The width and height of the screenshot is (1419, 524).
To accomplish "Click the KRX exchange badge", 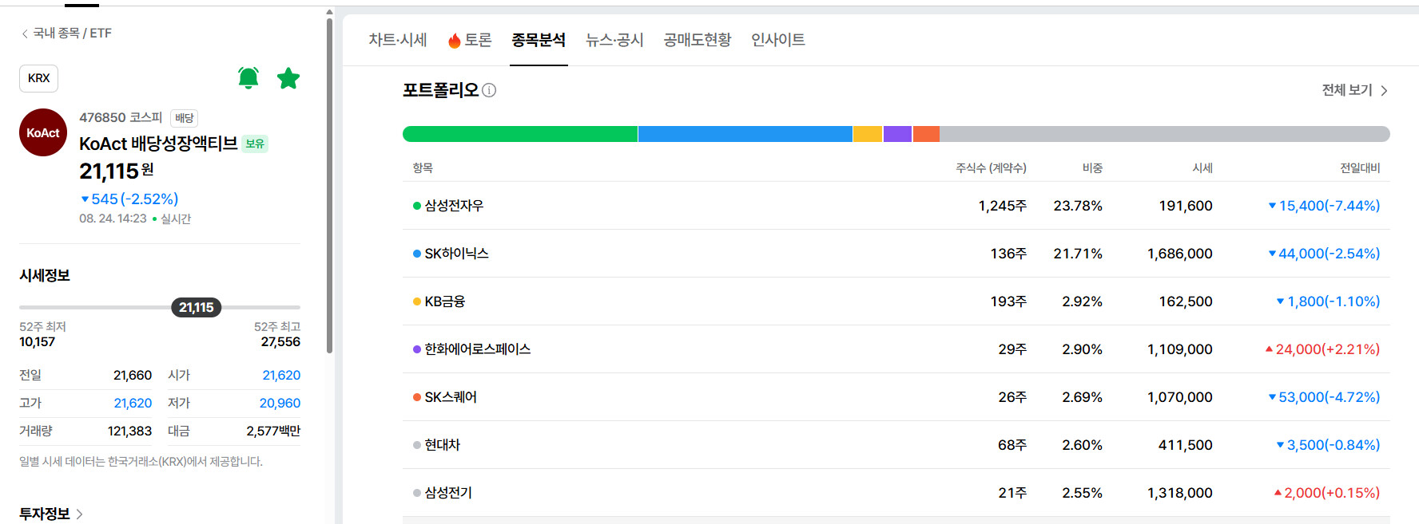I will pos(38,78).
